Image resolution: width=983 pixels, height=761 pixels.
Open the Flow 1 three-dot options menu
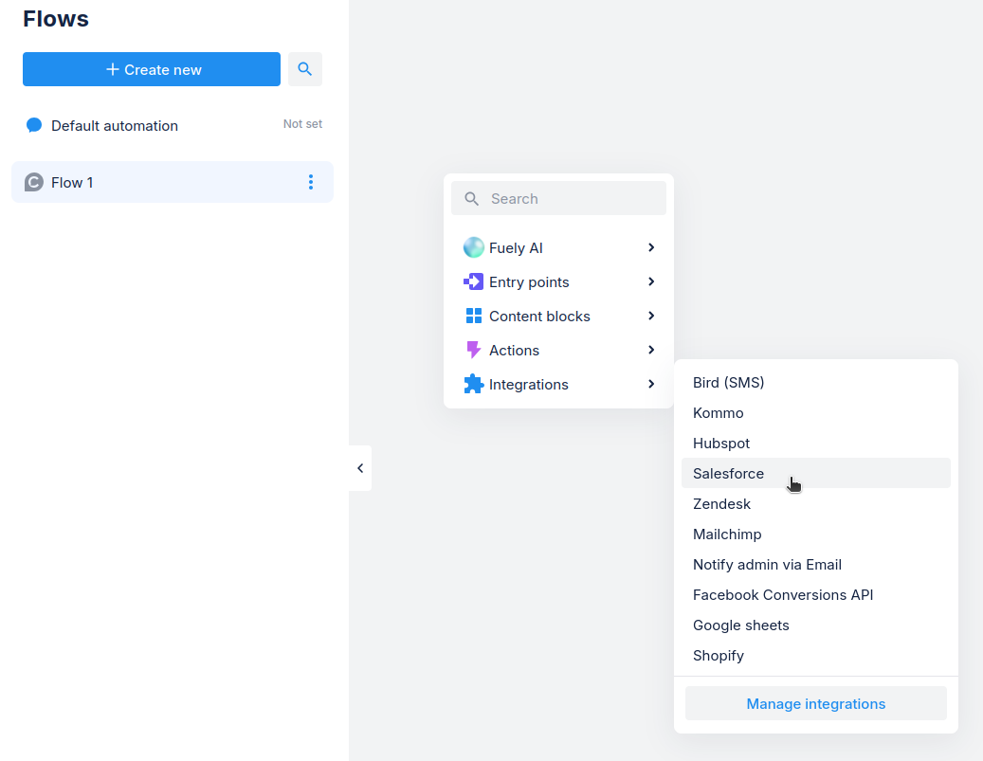coord(310,182)
